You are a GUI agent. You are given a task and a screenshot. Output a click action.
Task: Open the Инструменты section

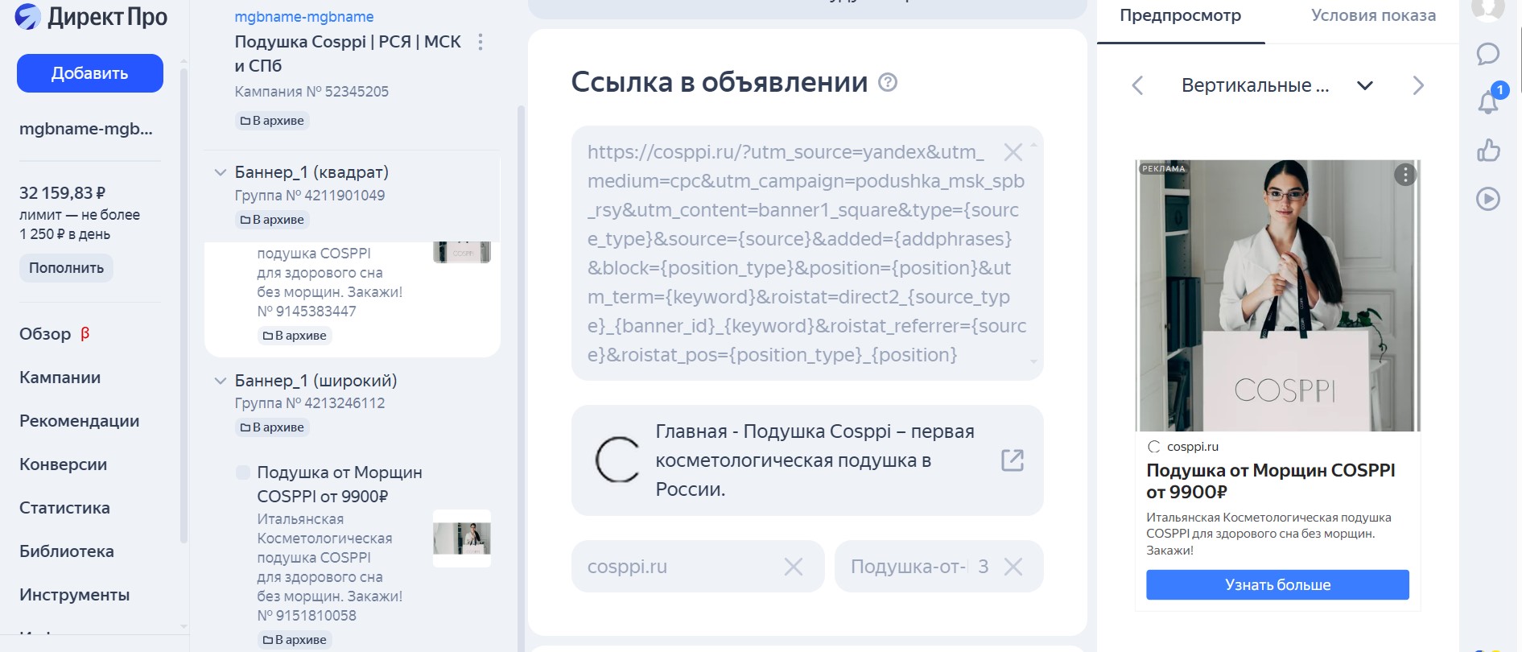[74, 595]
